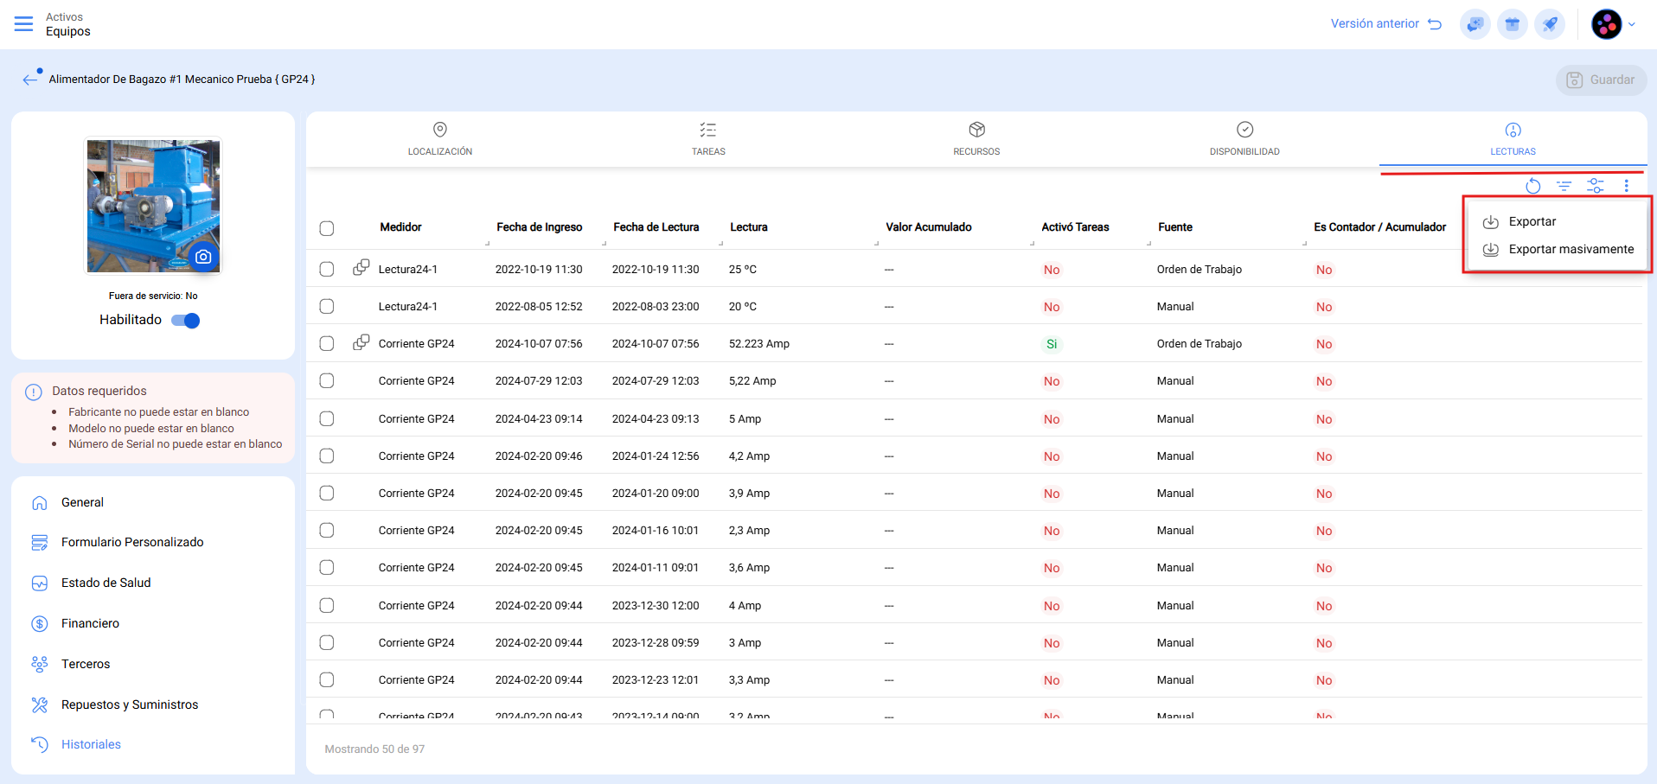The height and width of the screenshot is (784, 1657).
Task: Check the select-all checkbox in table header
Action: pos(327,228)
